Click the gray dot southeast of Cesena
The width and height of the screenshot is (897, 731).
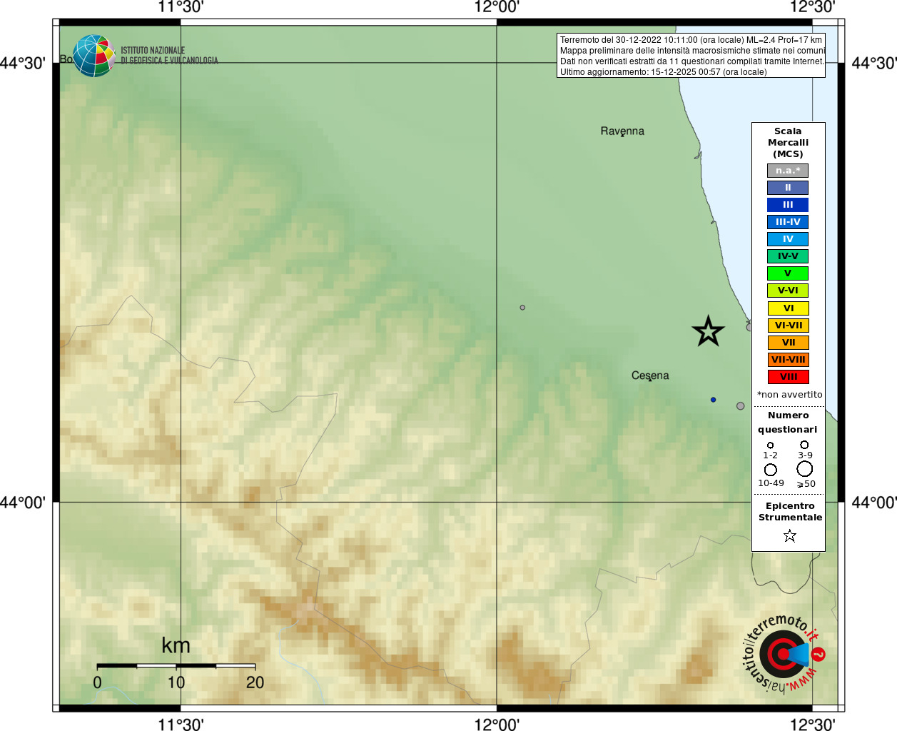(x=741, y=406)
